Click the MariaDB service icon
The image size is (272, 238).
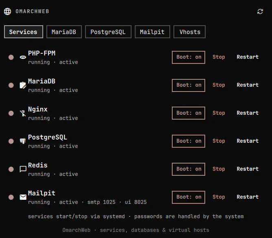[x=23, y=85]
